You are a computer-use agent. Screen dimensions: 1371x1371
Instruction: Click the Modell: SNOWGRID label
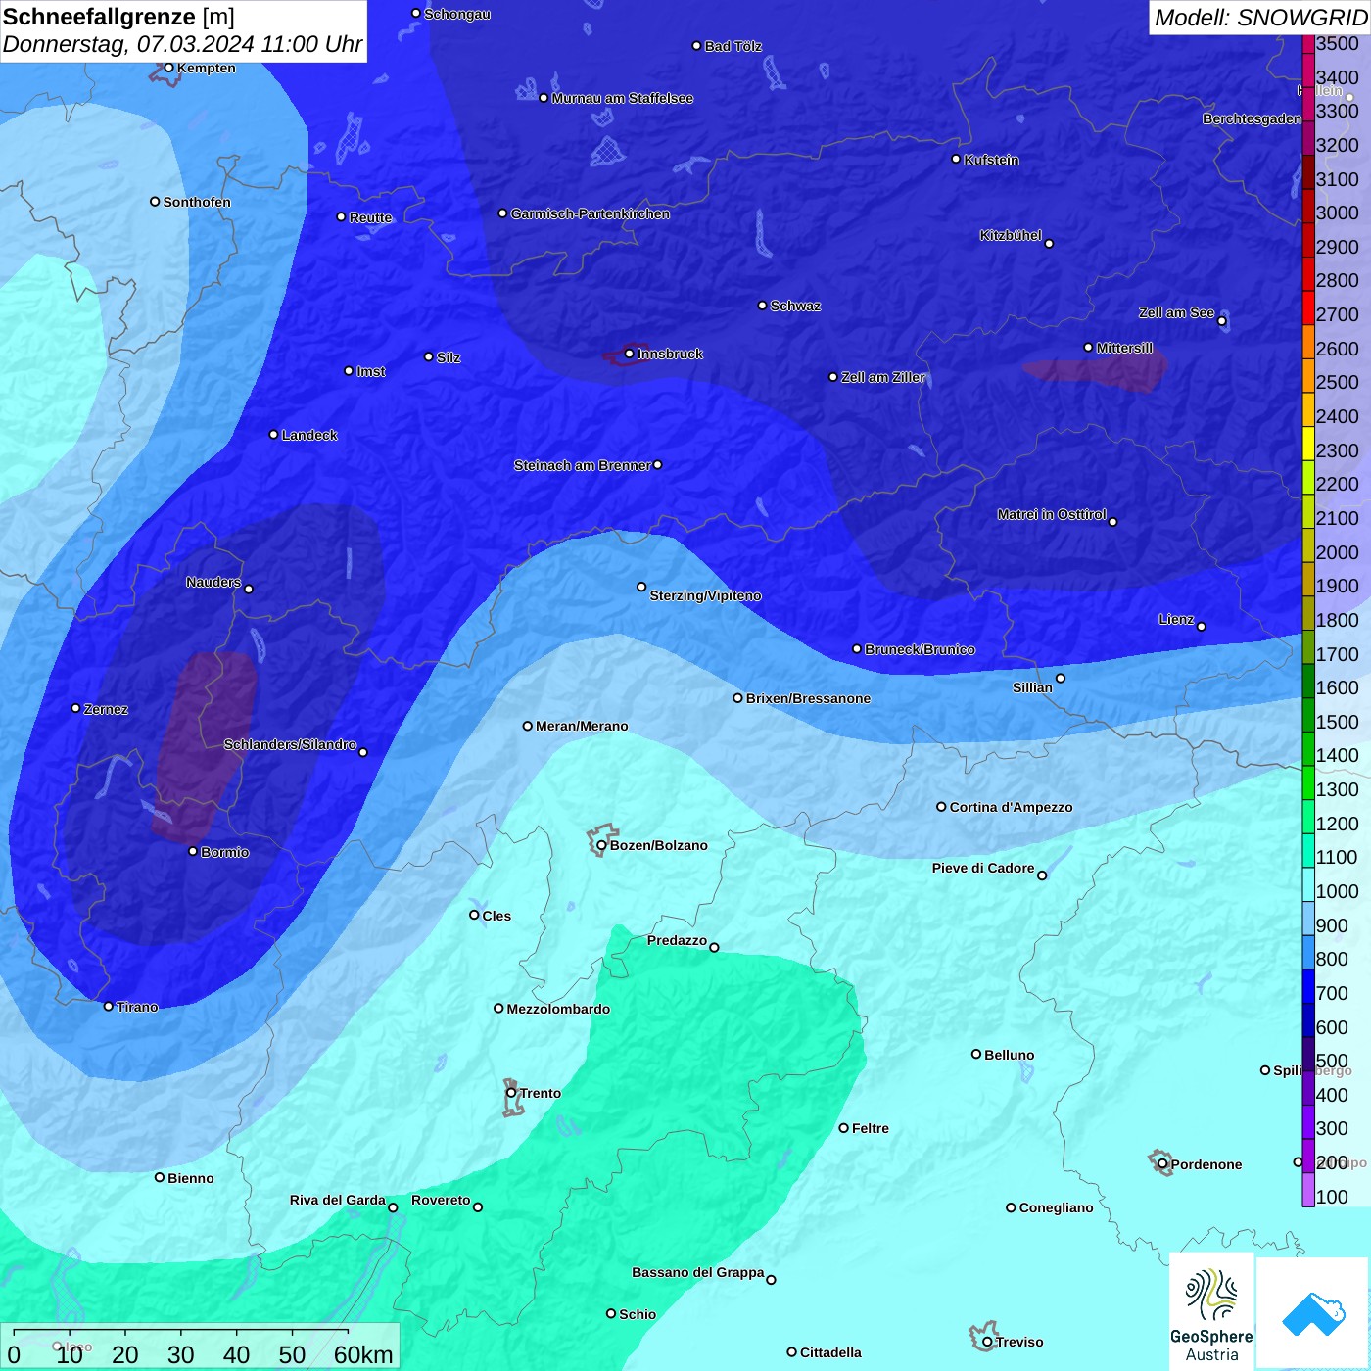tap(1260, 18)
